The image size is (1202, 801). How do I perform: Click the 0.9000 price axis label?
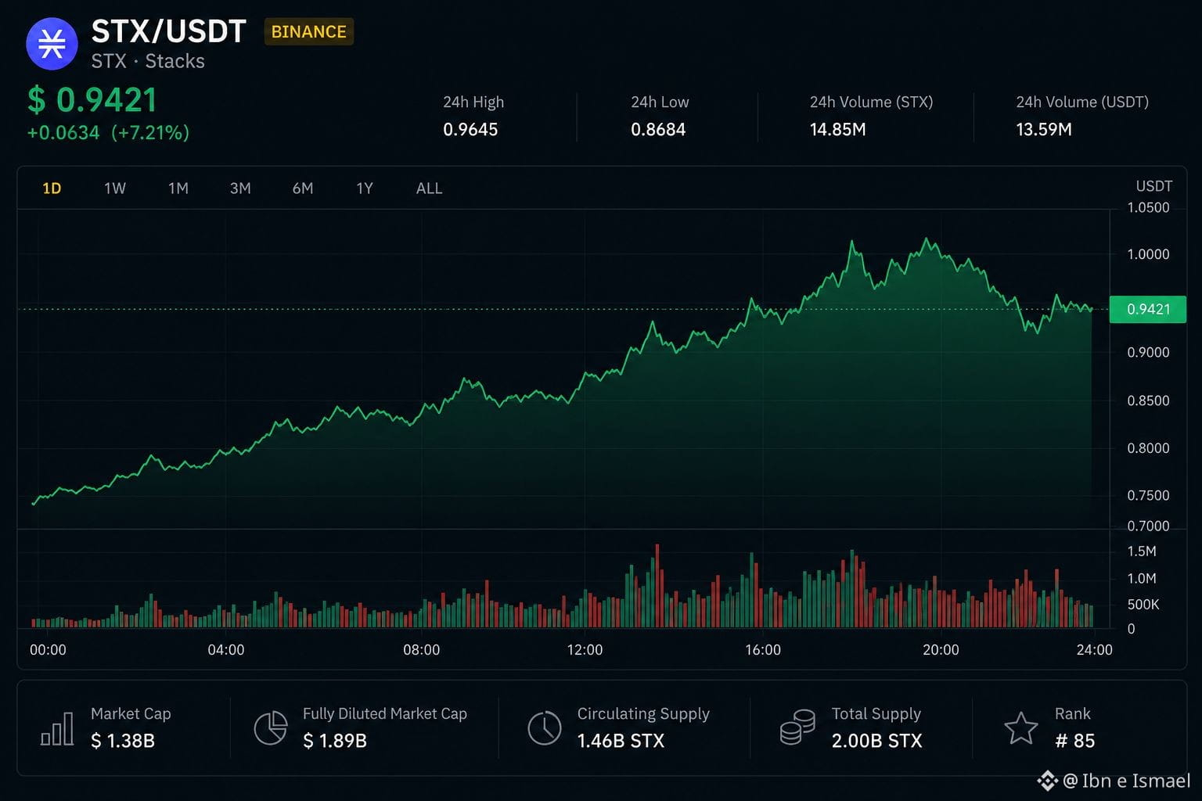(x=1148, y=353)
